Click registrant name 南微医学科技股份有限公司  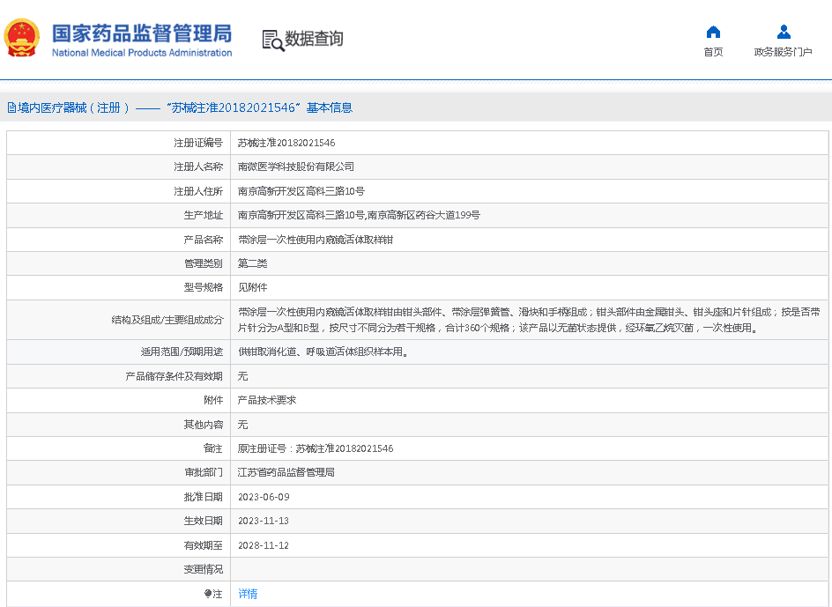[x=296, y=167]
